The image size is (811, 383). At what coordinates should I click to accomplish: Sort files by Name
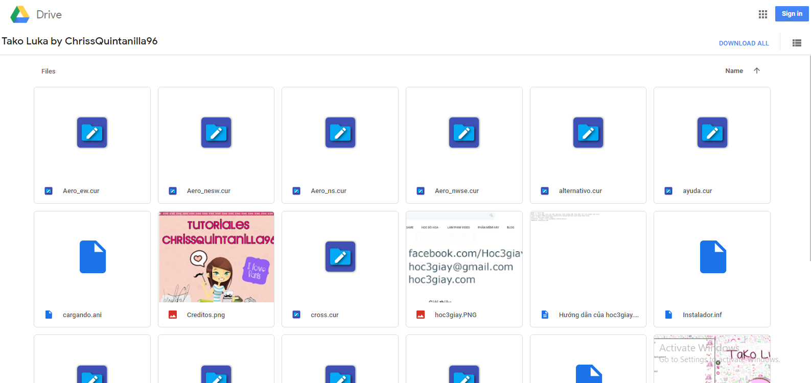(734, 71)
